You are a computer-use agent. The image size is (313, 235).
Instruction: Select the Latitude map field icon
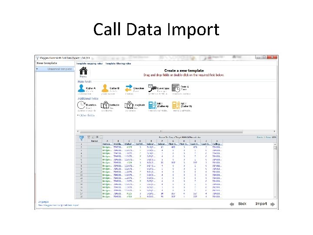coord(105,105)
